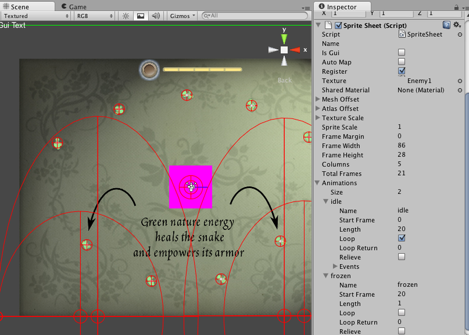
Task: Click the None (Material) reference field
Action: [x=421, y=90]
